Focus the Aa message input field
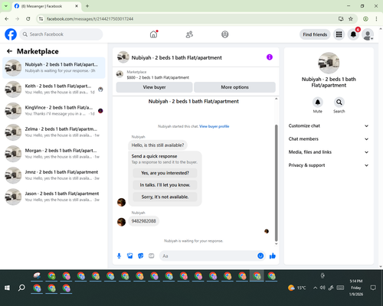Screen dimensions: 383x306 tap(208, 256)
